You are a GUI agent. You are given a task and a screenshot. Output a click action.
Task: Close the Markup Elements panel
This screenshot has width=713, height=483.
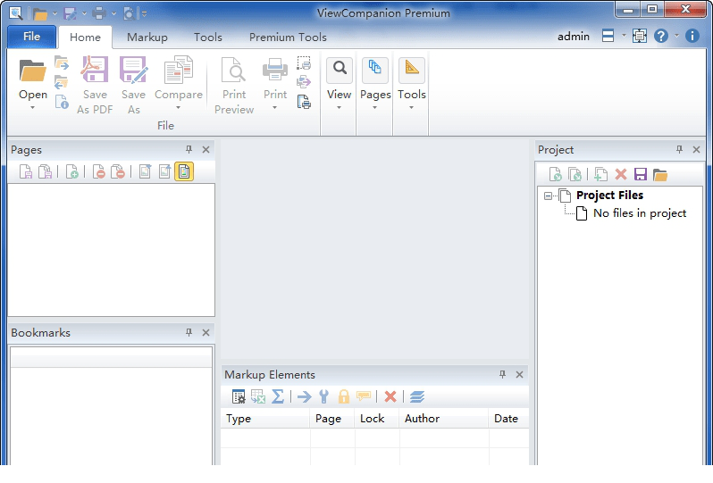pyautogui.click(x=519, y=374)
